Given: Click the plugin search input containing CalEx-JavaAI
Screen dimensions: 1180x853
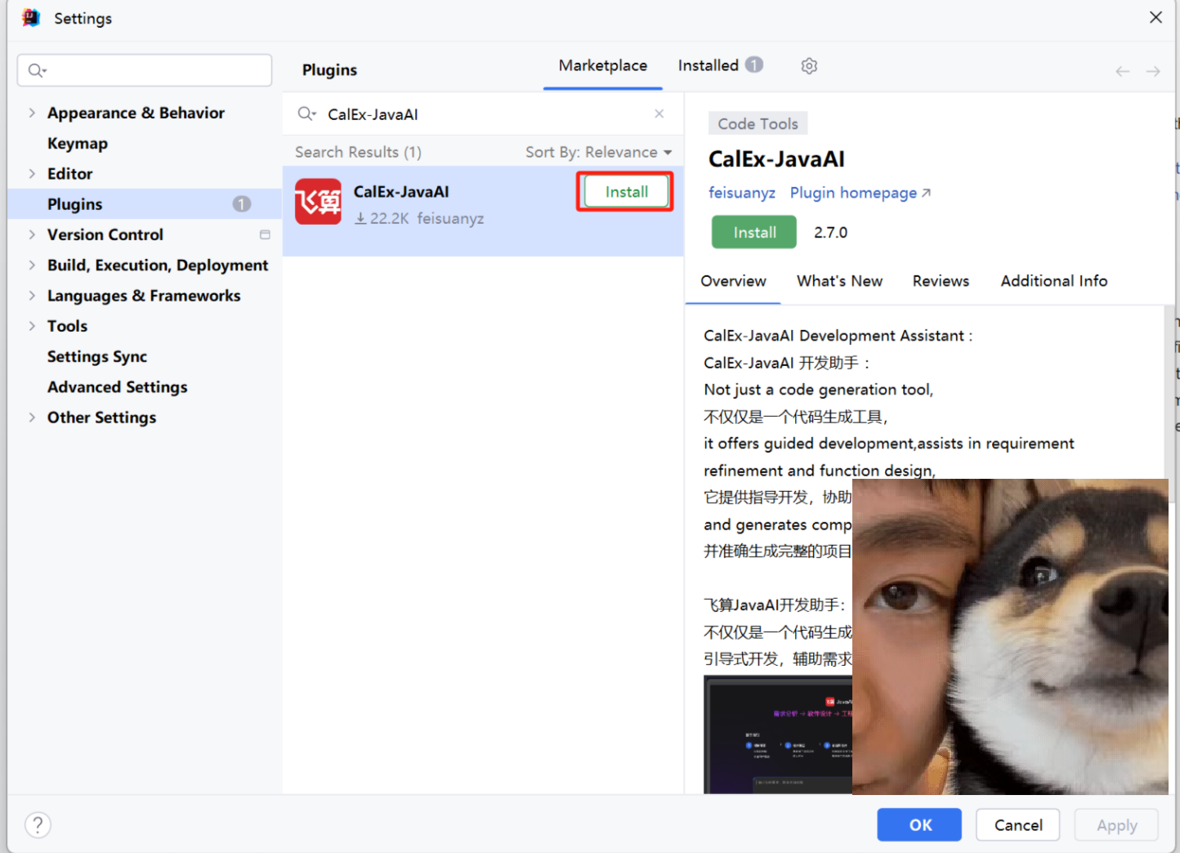Looking at the screenshot, I should 482,114.
